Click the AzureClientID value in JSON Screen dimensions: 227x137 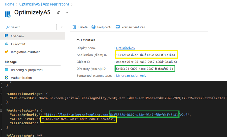coord(78,119)
